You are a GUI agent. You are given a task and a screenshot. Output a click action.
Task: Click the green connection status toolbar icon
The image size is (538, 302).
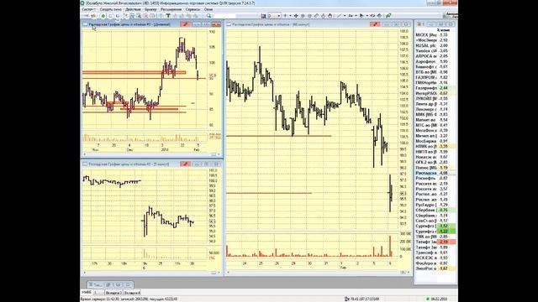click(x=103, y=16)
